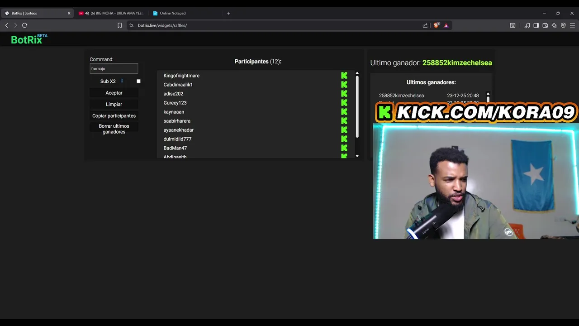Screen dimensions: 579x326
Task: Click the browser back arrow
Action: point(6,25)
